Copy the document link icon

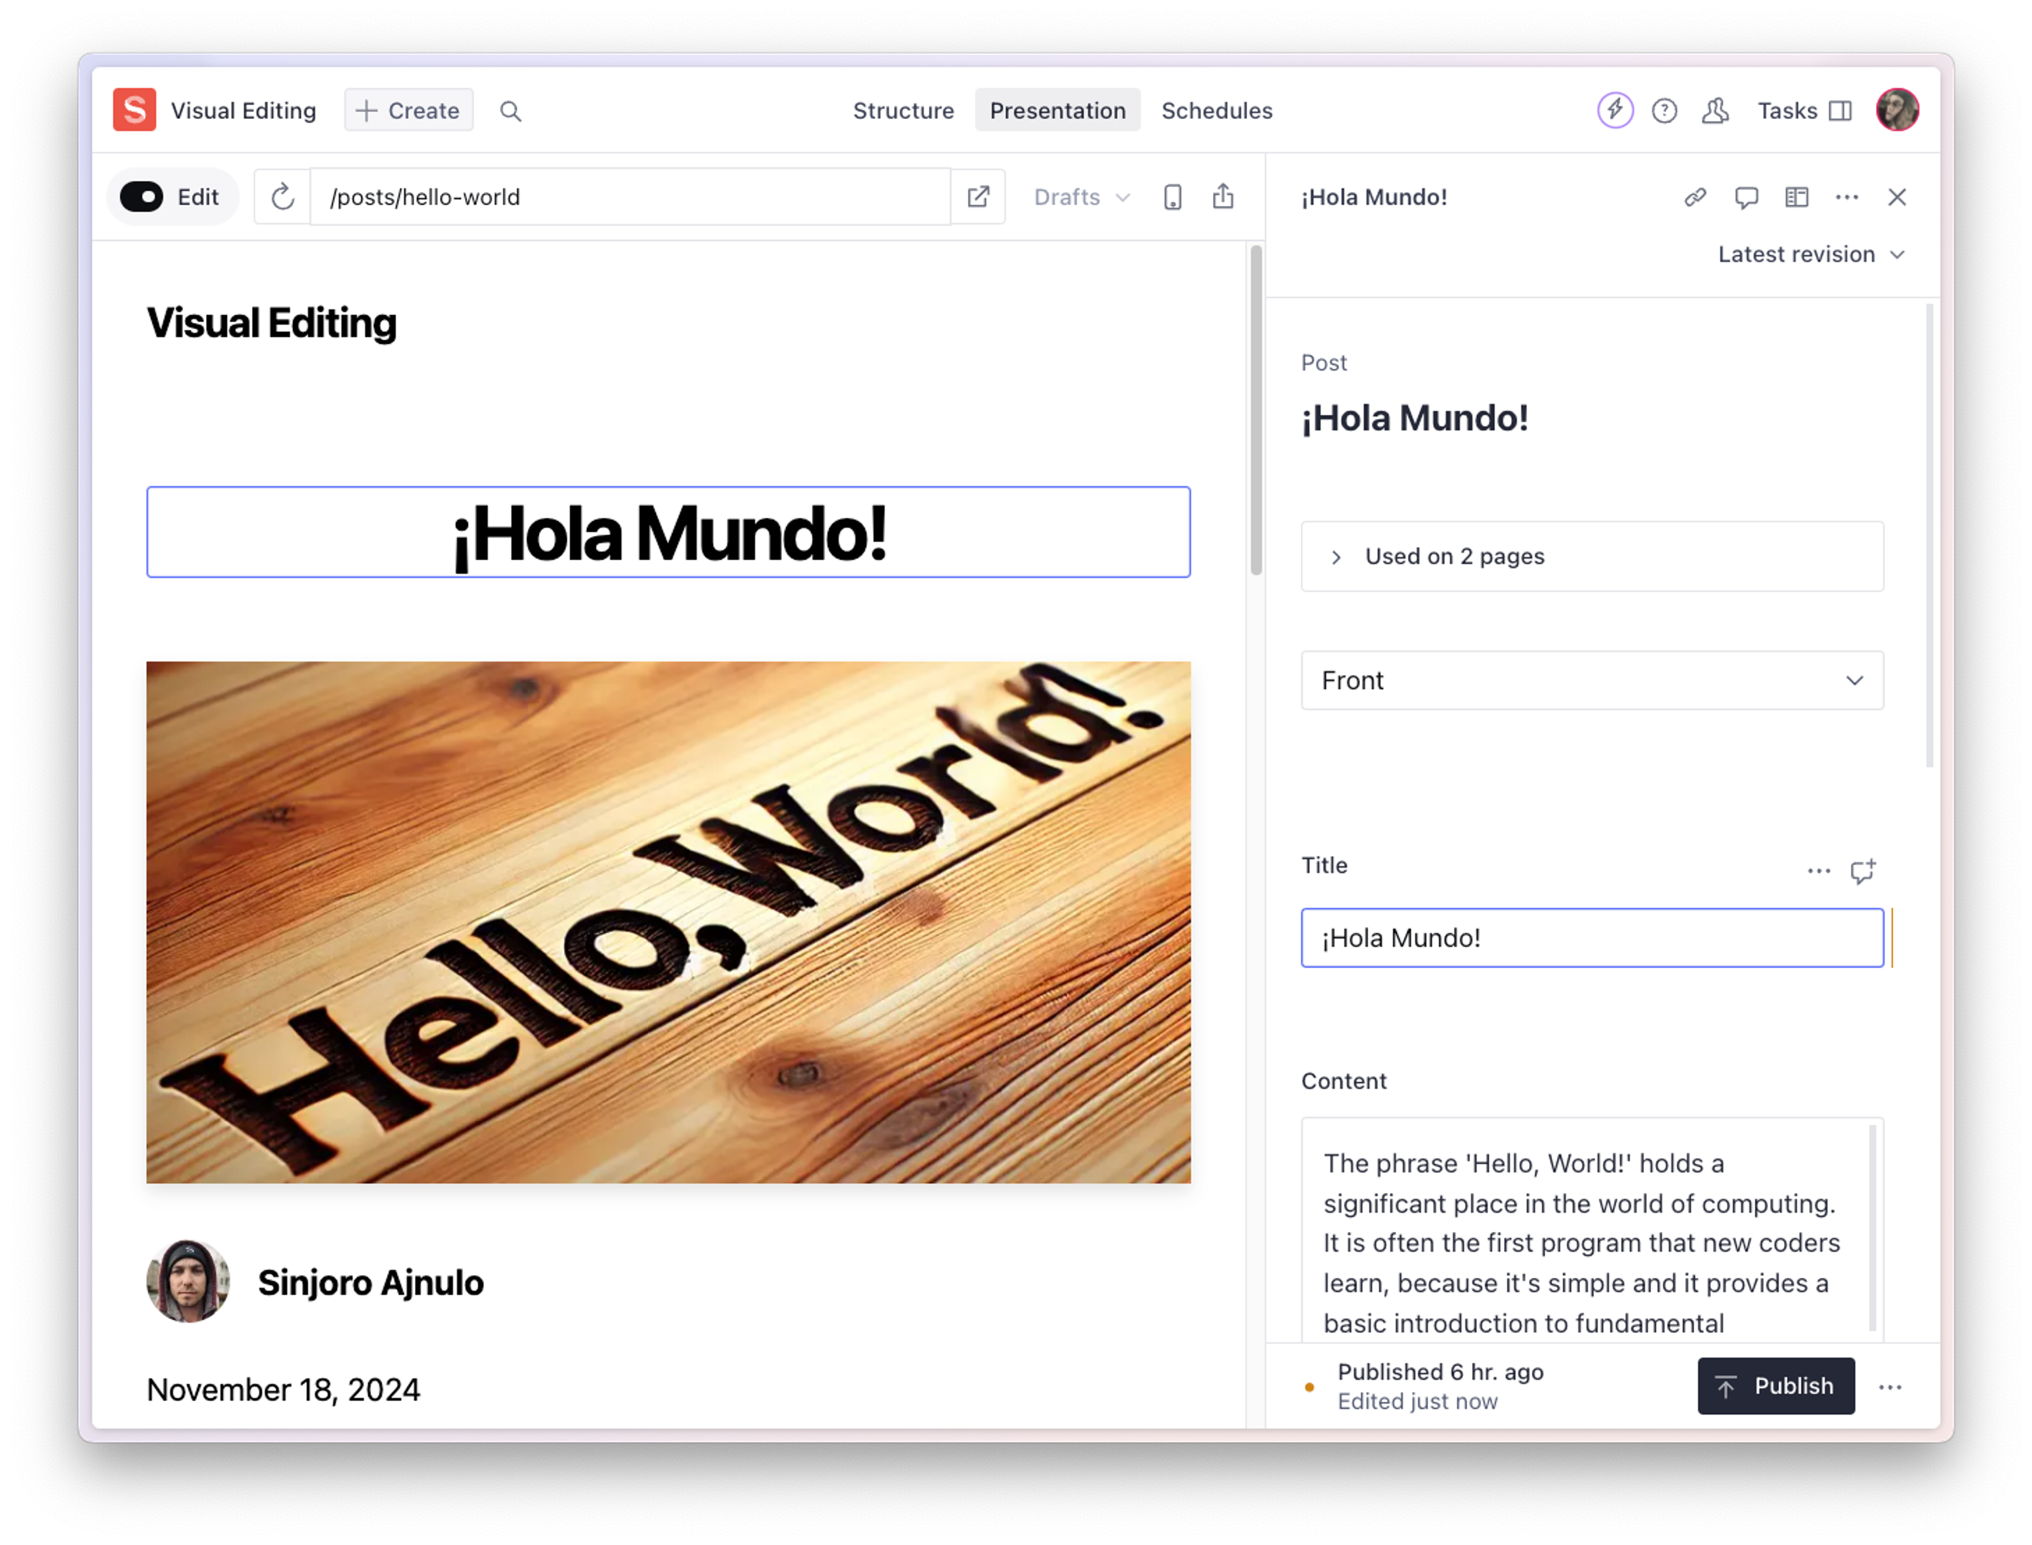coord(1695,197)
